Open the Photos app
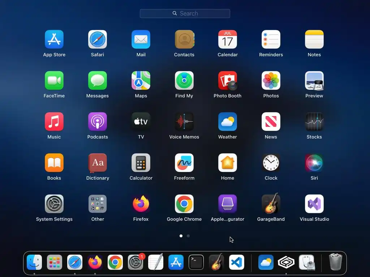Screen dimensions: 370x277 point(271,80)
